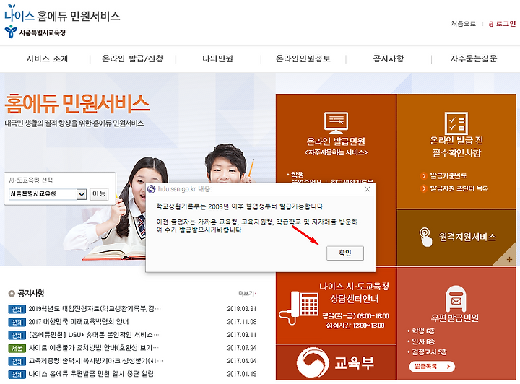The image size is (520, 384).
Task: Click the 2018.08.31 date
Action: click(x=242, y=309)
